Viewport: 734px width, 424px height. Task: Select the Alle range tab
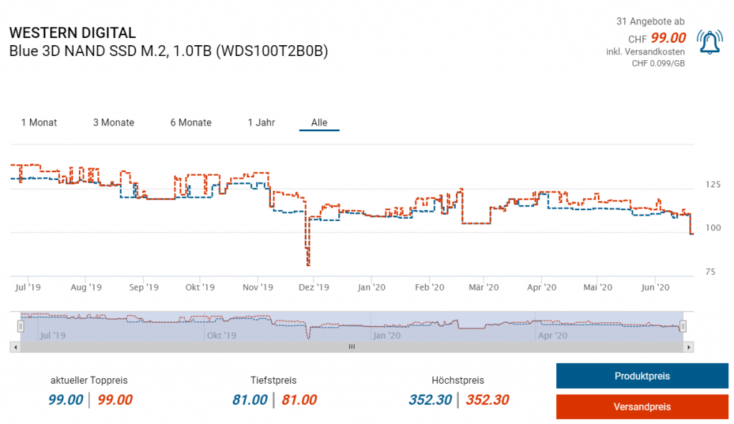(319, 122)
